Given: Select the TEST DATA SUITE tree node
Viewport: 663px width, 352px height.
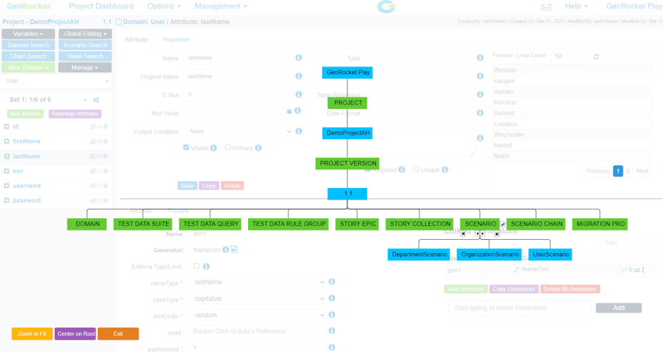Looking at the screenshot, I should 143,224.
